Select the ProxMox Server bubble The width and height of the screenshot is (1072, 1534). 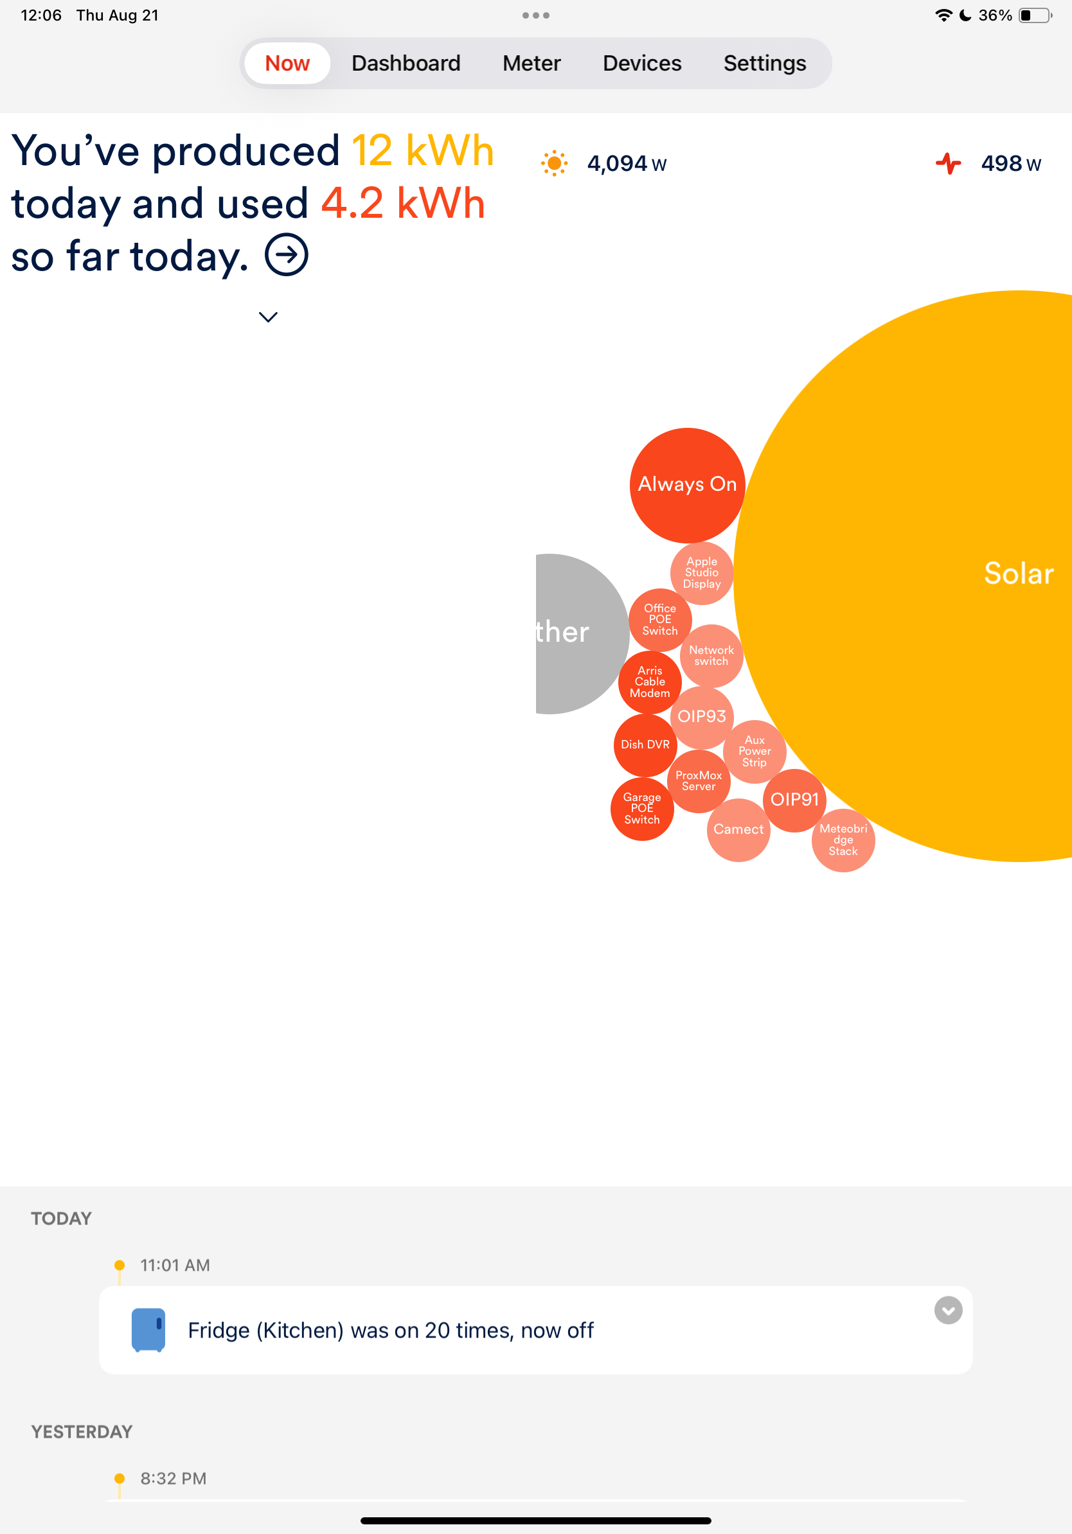tap(699, 781)
